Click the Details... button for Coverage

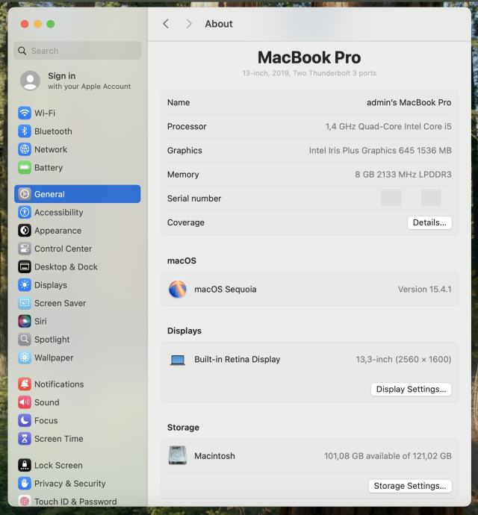(x=429, y=222)
